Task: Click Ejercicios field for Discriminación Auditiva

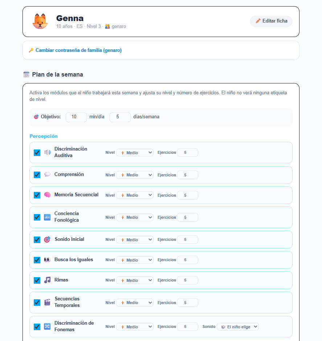Action: (x=188, y=152)
